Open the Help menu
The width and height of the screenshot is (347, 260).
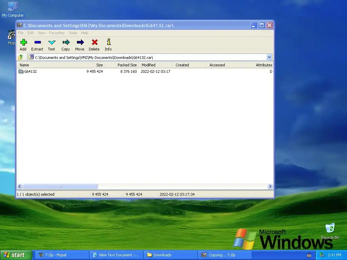pos(84,33)
